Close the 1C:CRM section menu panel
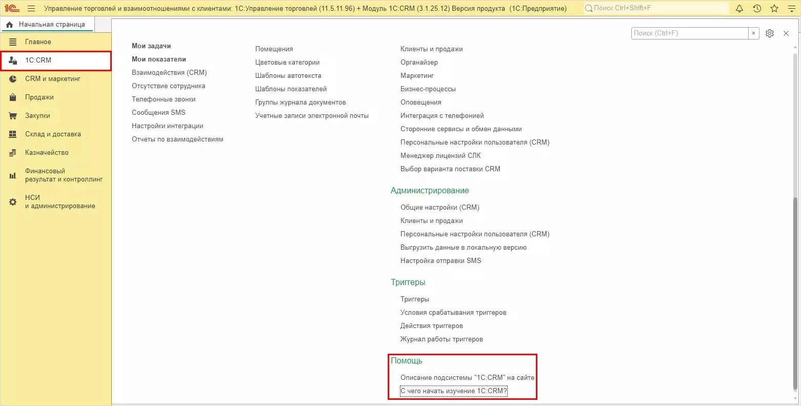The width and height of the screenshot is (801, 406). coord(786,33)
